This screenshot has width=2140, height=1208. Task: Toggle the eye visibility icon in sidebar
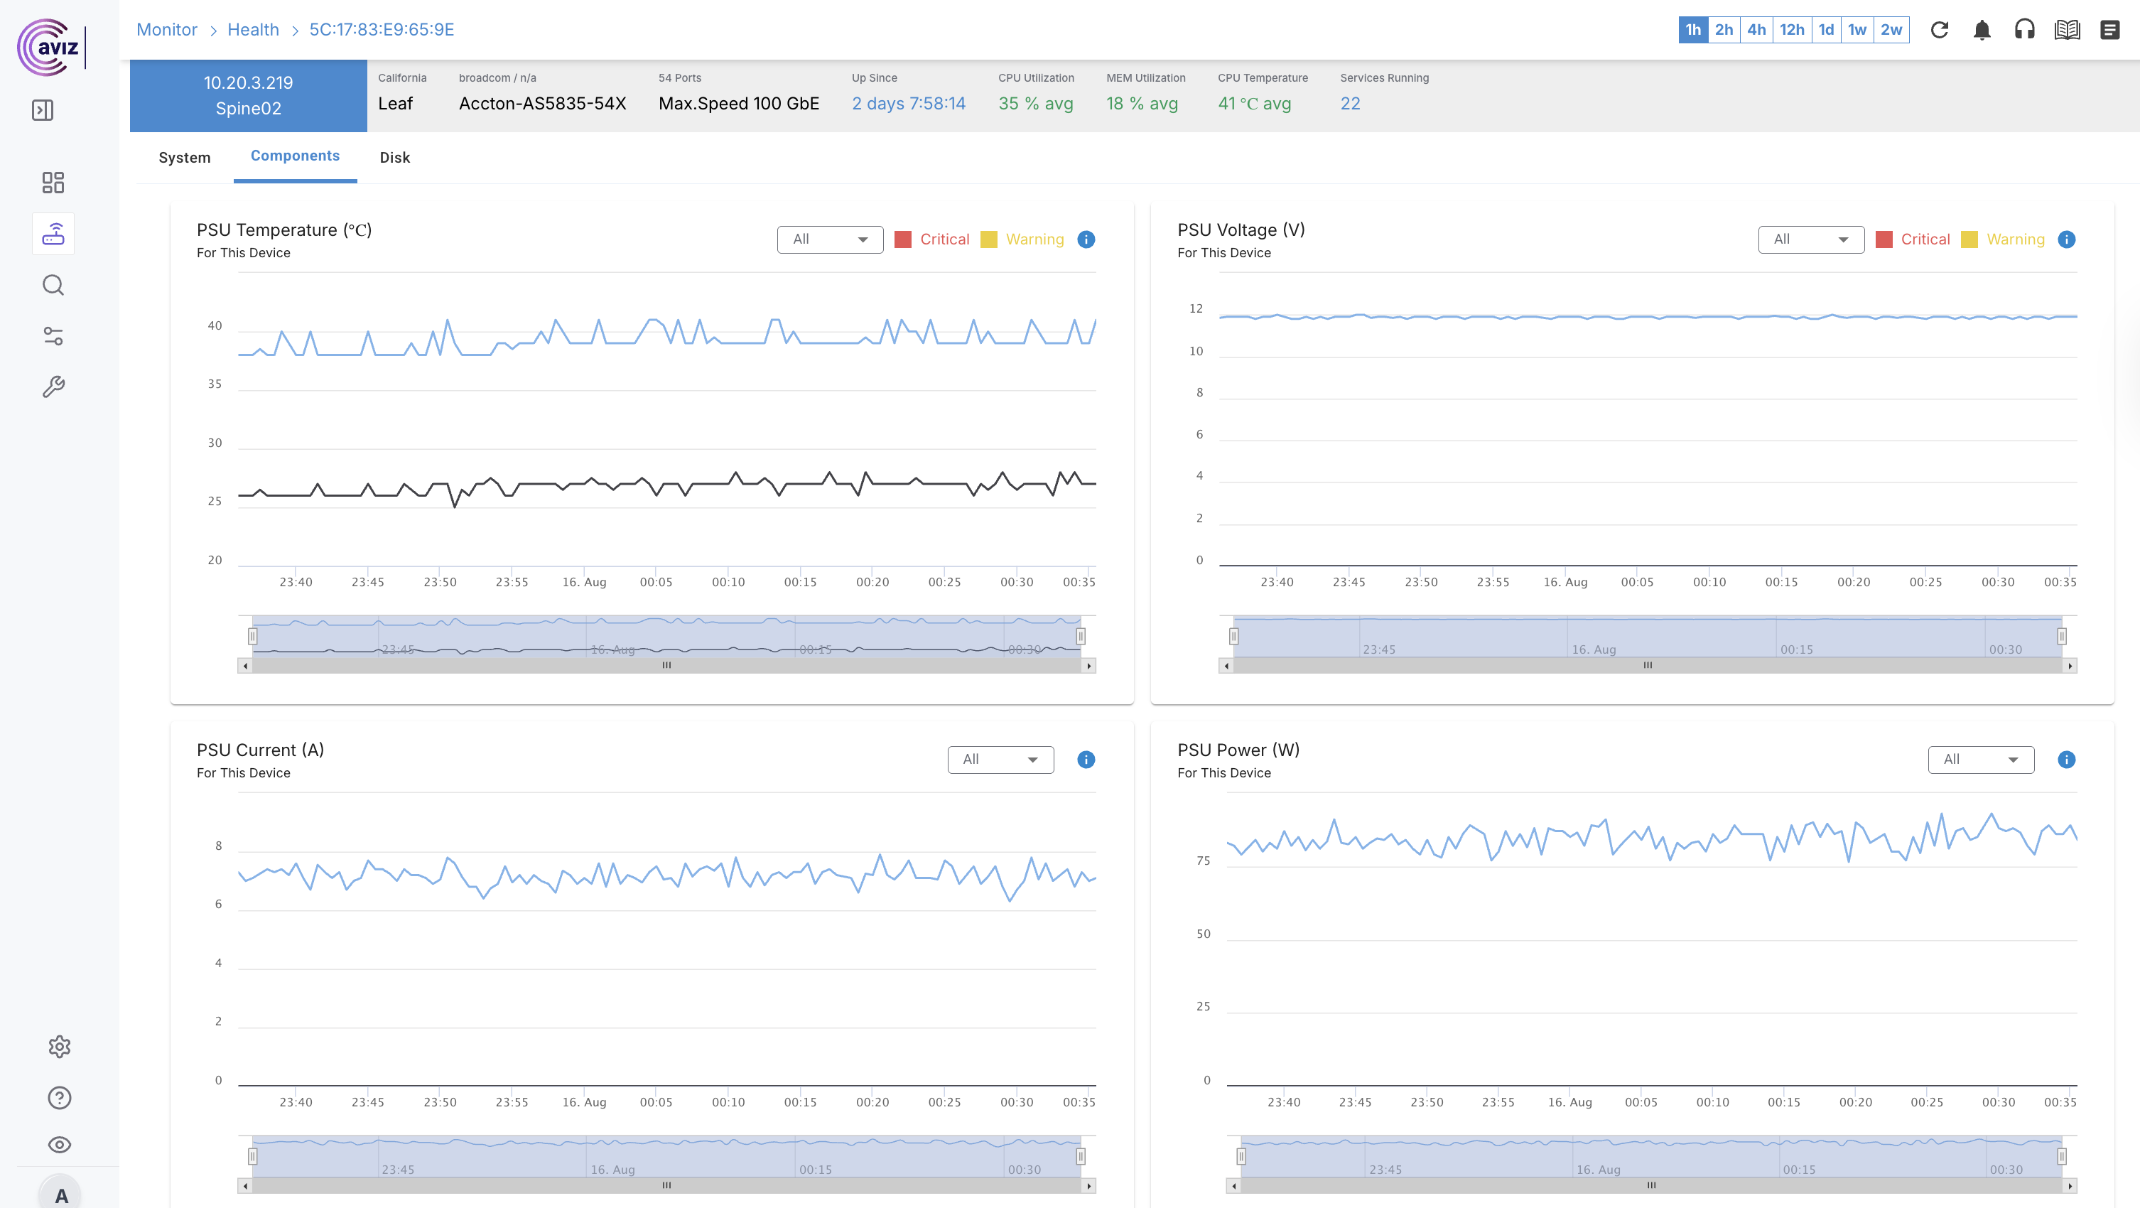click(59, 1144)
